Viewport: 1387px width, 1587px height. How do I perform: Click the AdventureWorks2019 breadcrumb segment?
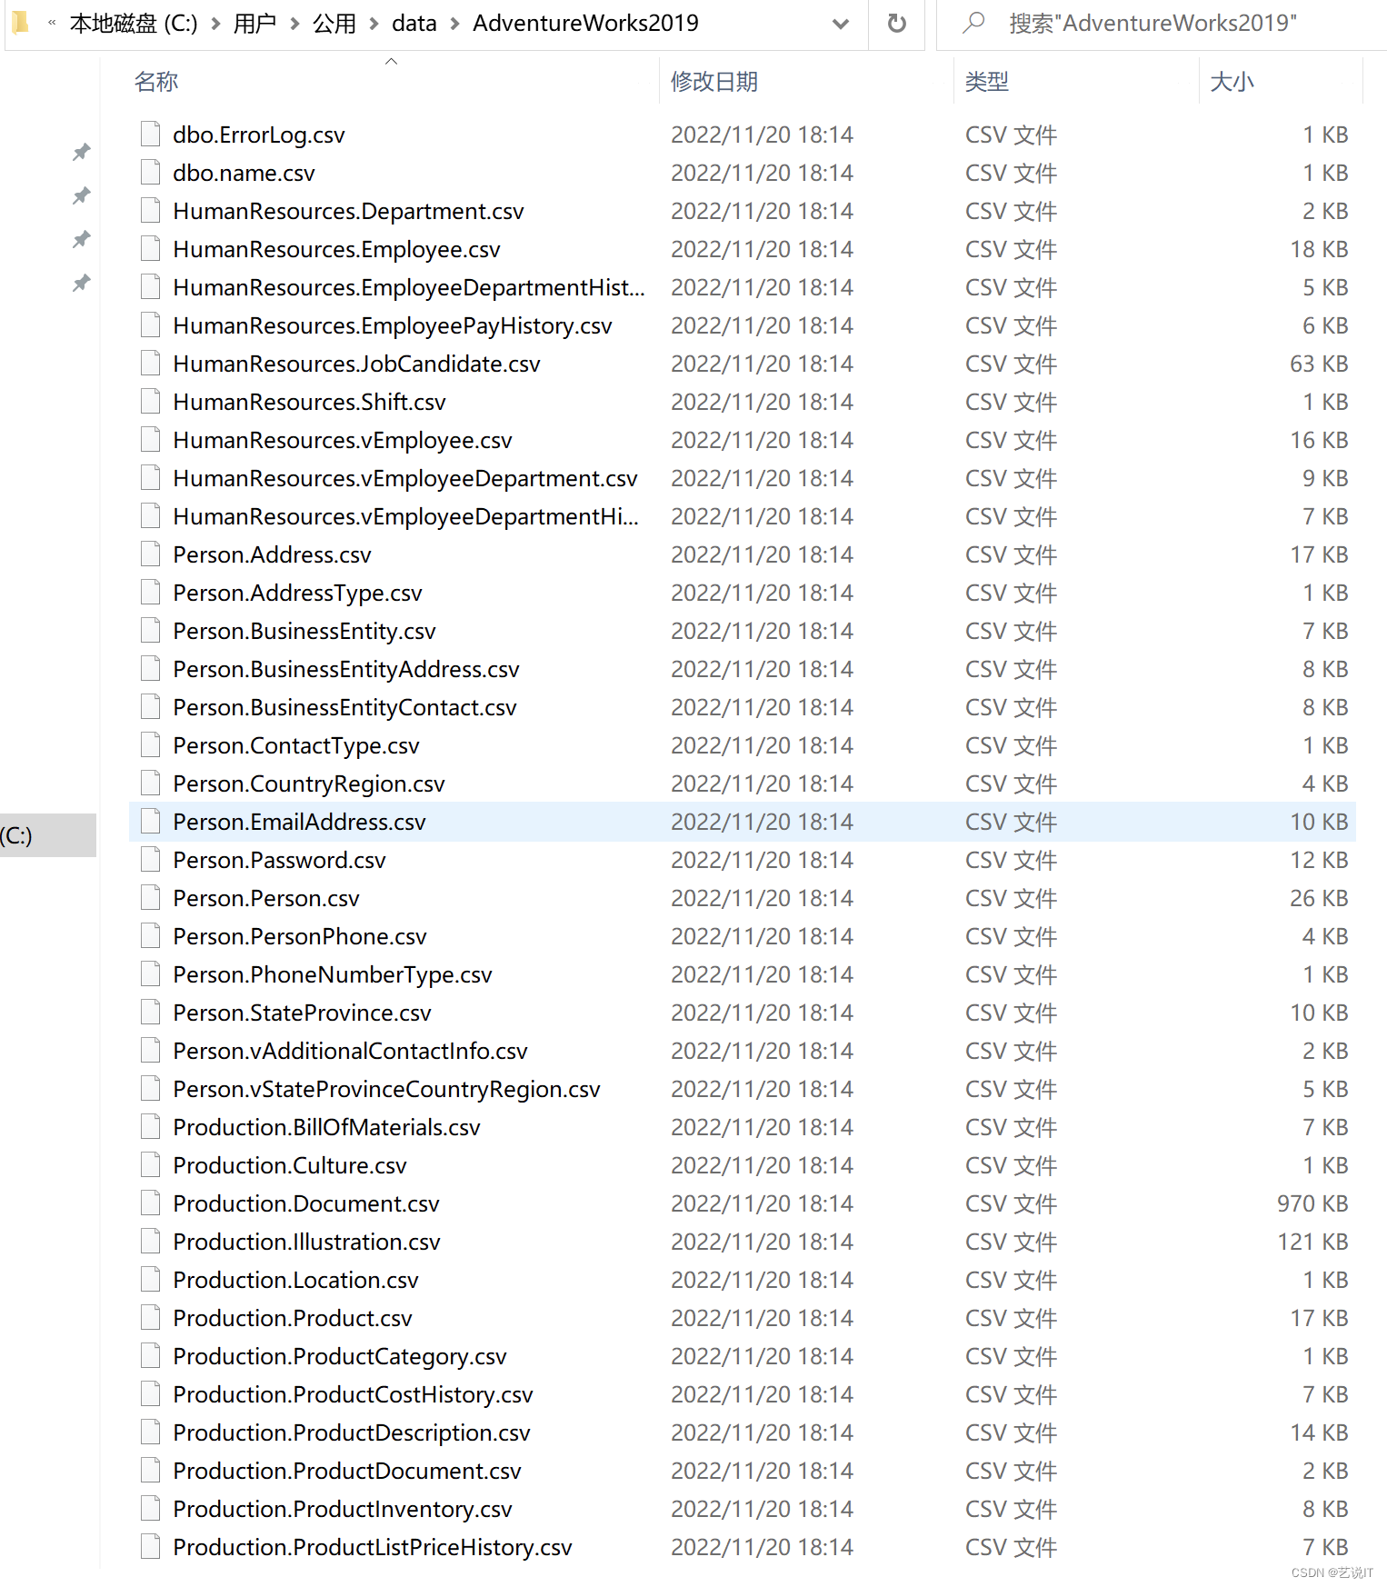pyautogui.click(x=585, y=24)
